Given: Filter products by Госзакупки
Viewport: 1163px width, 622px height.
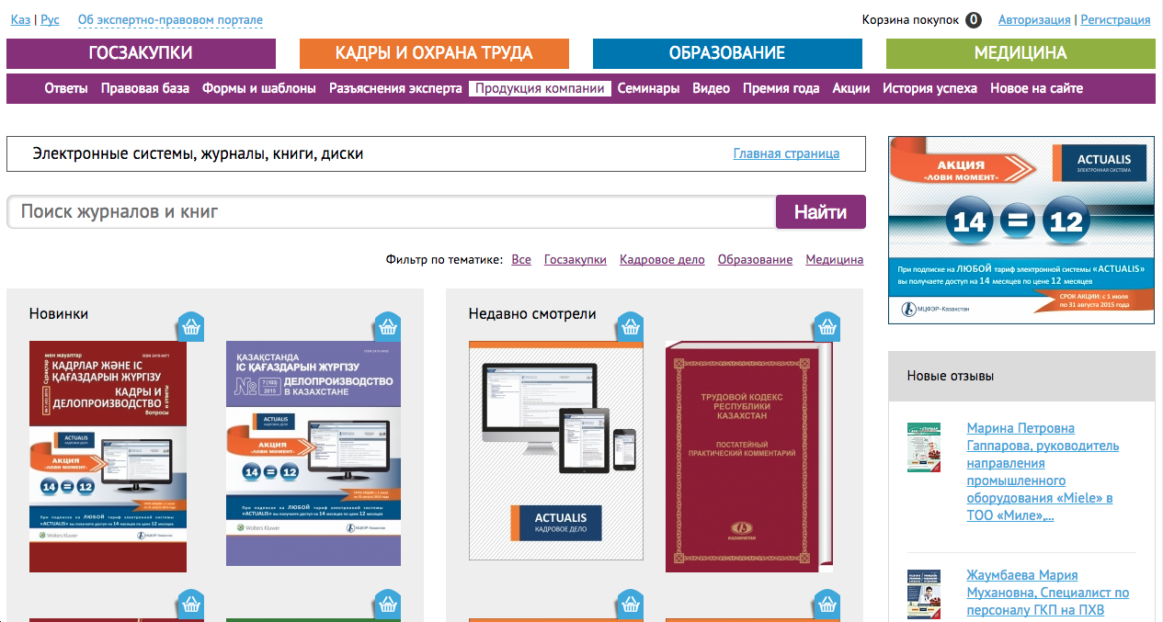Looking at the screenshot, I should click(x=576, y=259).
